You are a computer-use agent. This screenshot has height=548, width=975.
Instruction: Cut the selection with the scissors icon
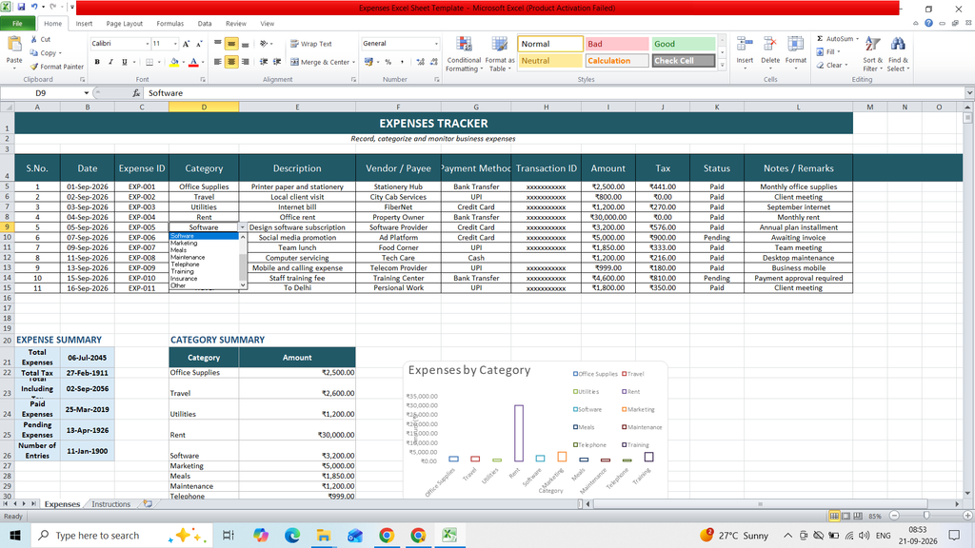[34, 39]
